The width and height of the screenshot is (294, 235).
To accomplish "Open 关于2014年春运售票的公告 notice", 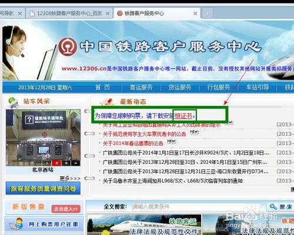I will click(x=133, y=143).
